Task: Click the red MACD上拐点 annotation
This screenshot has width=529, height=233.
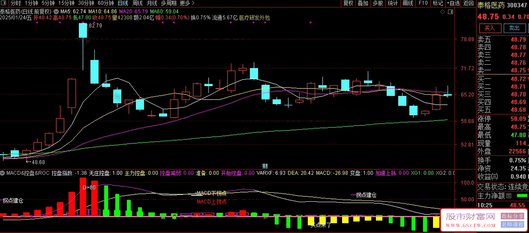Action: 212,202
